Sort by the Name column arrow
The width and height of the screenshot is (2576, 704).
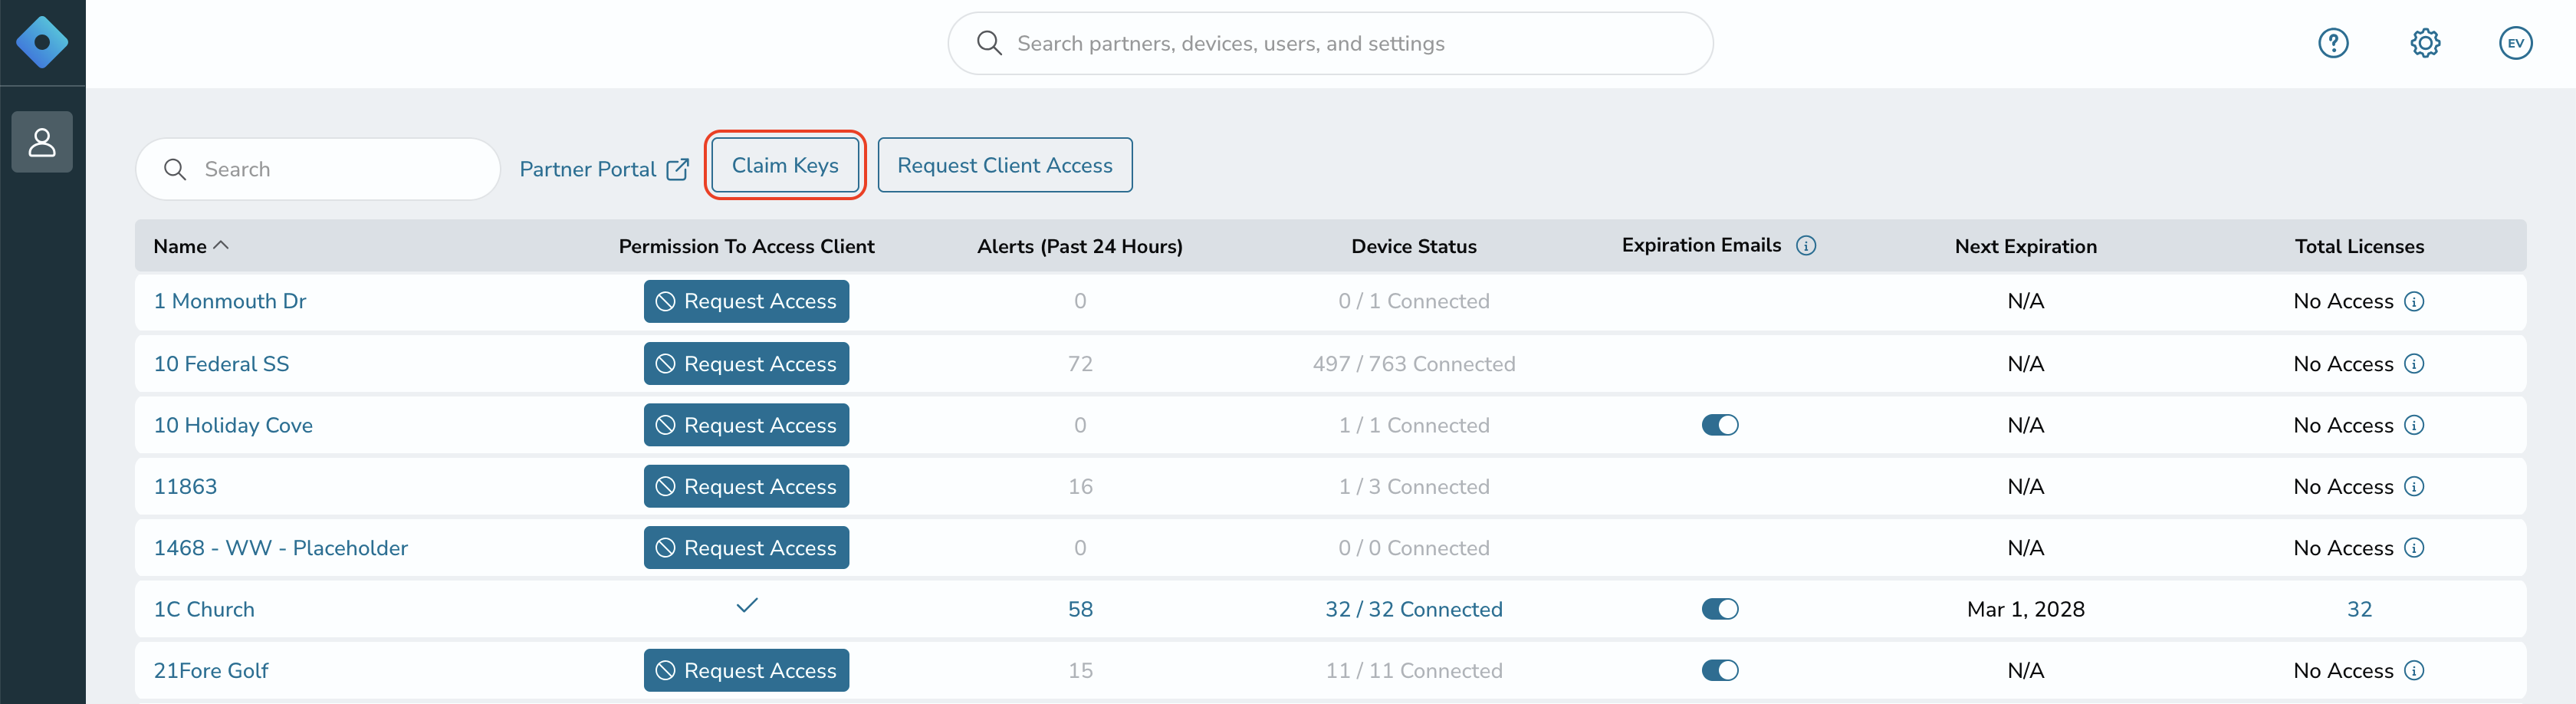[222, 245]
